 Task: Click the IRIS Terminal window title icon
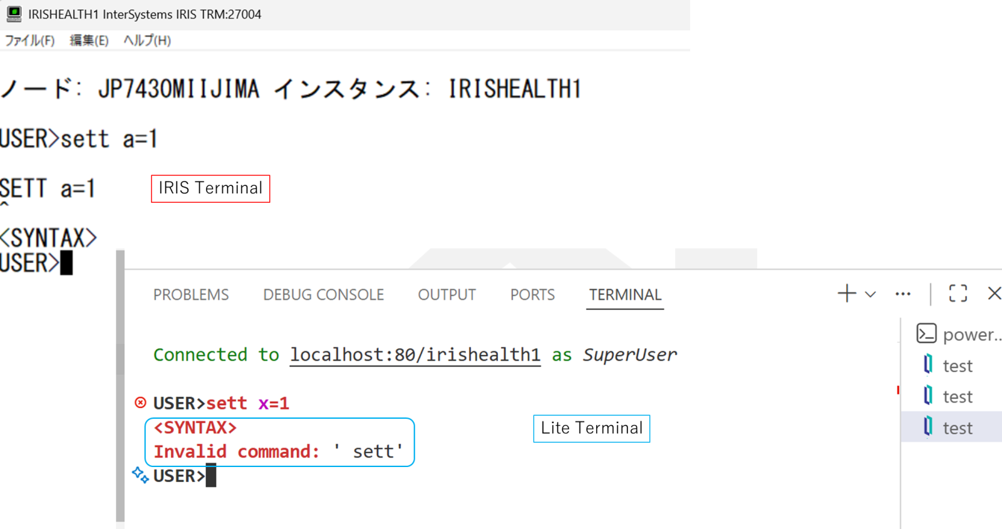pyautogui.click(x=14, y=14)
